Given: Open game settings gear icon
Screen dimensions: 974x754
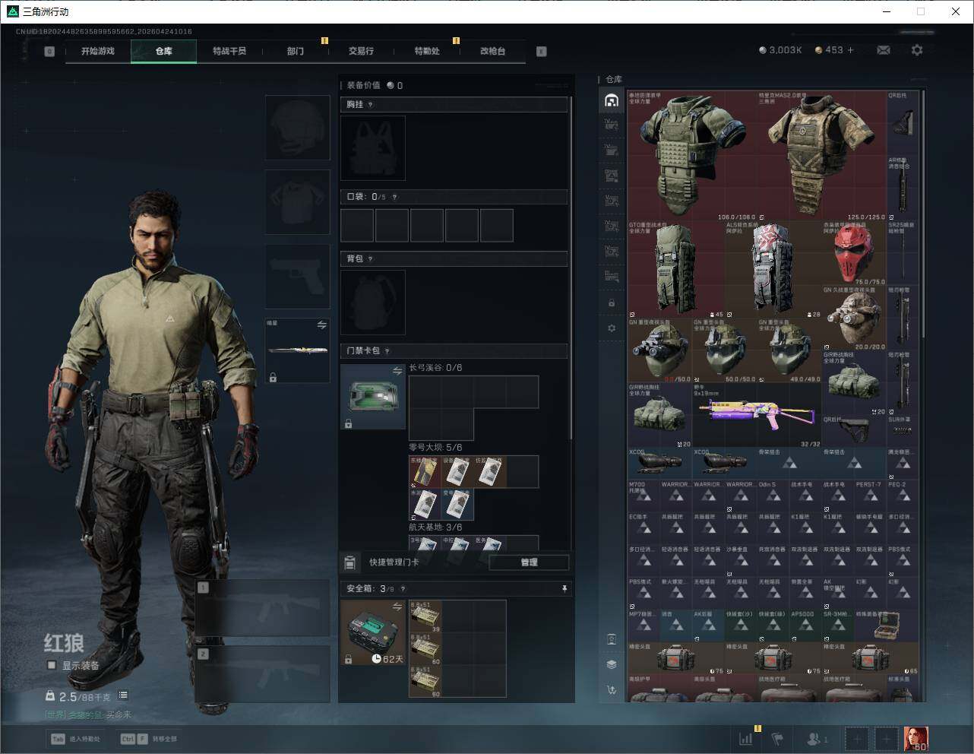Looking at the screenshot, I should (x=917, y=50).
